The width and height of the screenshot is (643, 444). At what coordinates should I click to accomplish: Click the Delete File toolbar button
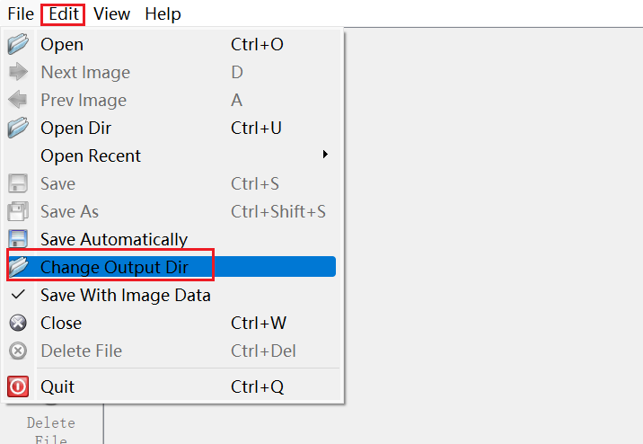[51, 430]
